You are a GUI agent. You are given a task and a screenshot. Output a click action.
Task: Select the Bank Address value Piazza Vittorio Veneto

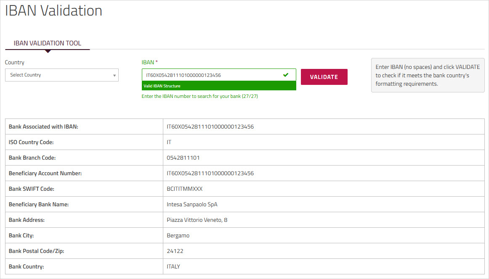point(197,220)
